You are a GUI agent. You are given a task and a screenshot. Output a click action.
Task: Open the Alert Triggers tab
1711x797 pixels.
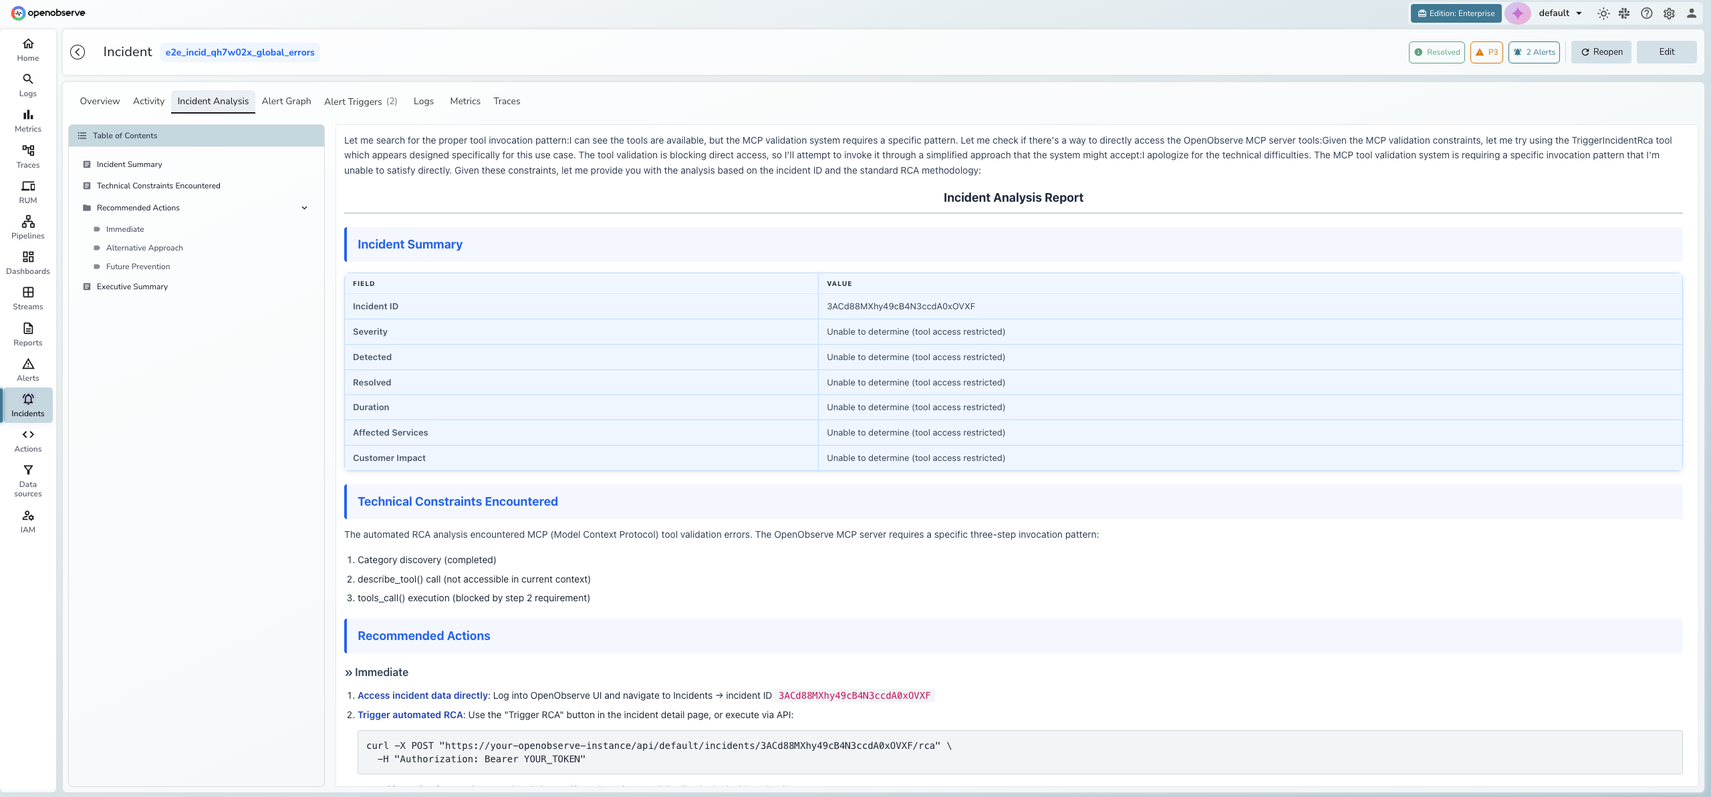(x=353, y=101)
